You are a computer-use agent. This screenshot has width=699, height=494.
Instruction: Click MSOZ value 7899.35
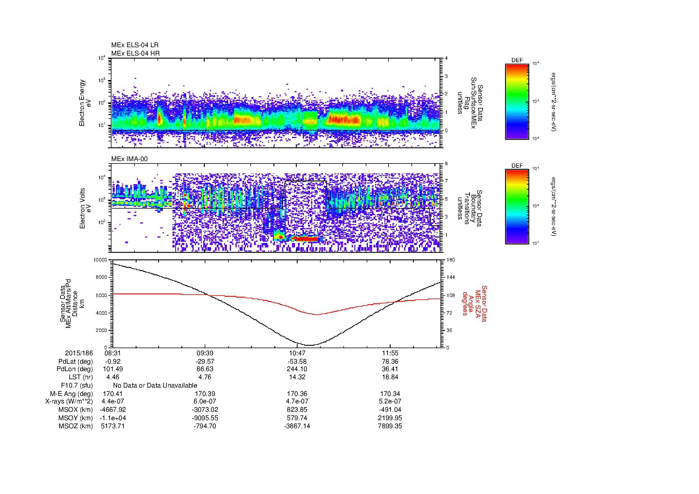coord(390,426)
